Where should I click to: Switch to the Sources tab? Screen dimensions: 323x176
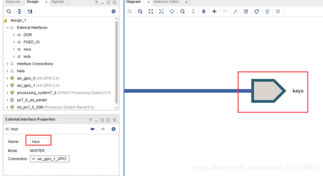[13, 2]
